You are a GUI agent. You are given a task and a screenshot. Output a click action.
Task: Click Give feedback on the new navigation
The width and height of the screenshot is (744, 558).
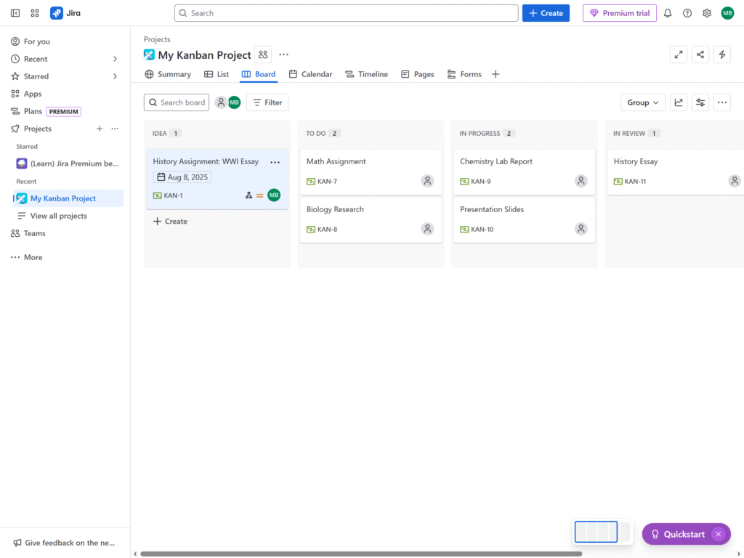(64, 543)
